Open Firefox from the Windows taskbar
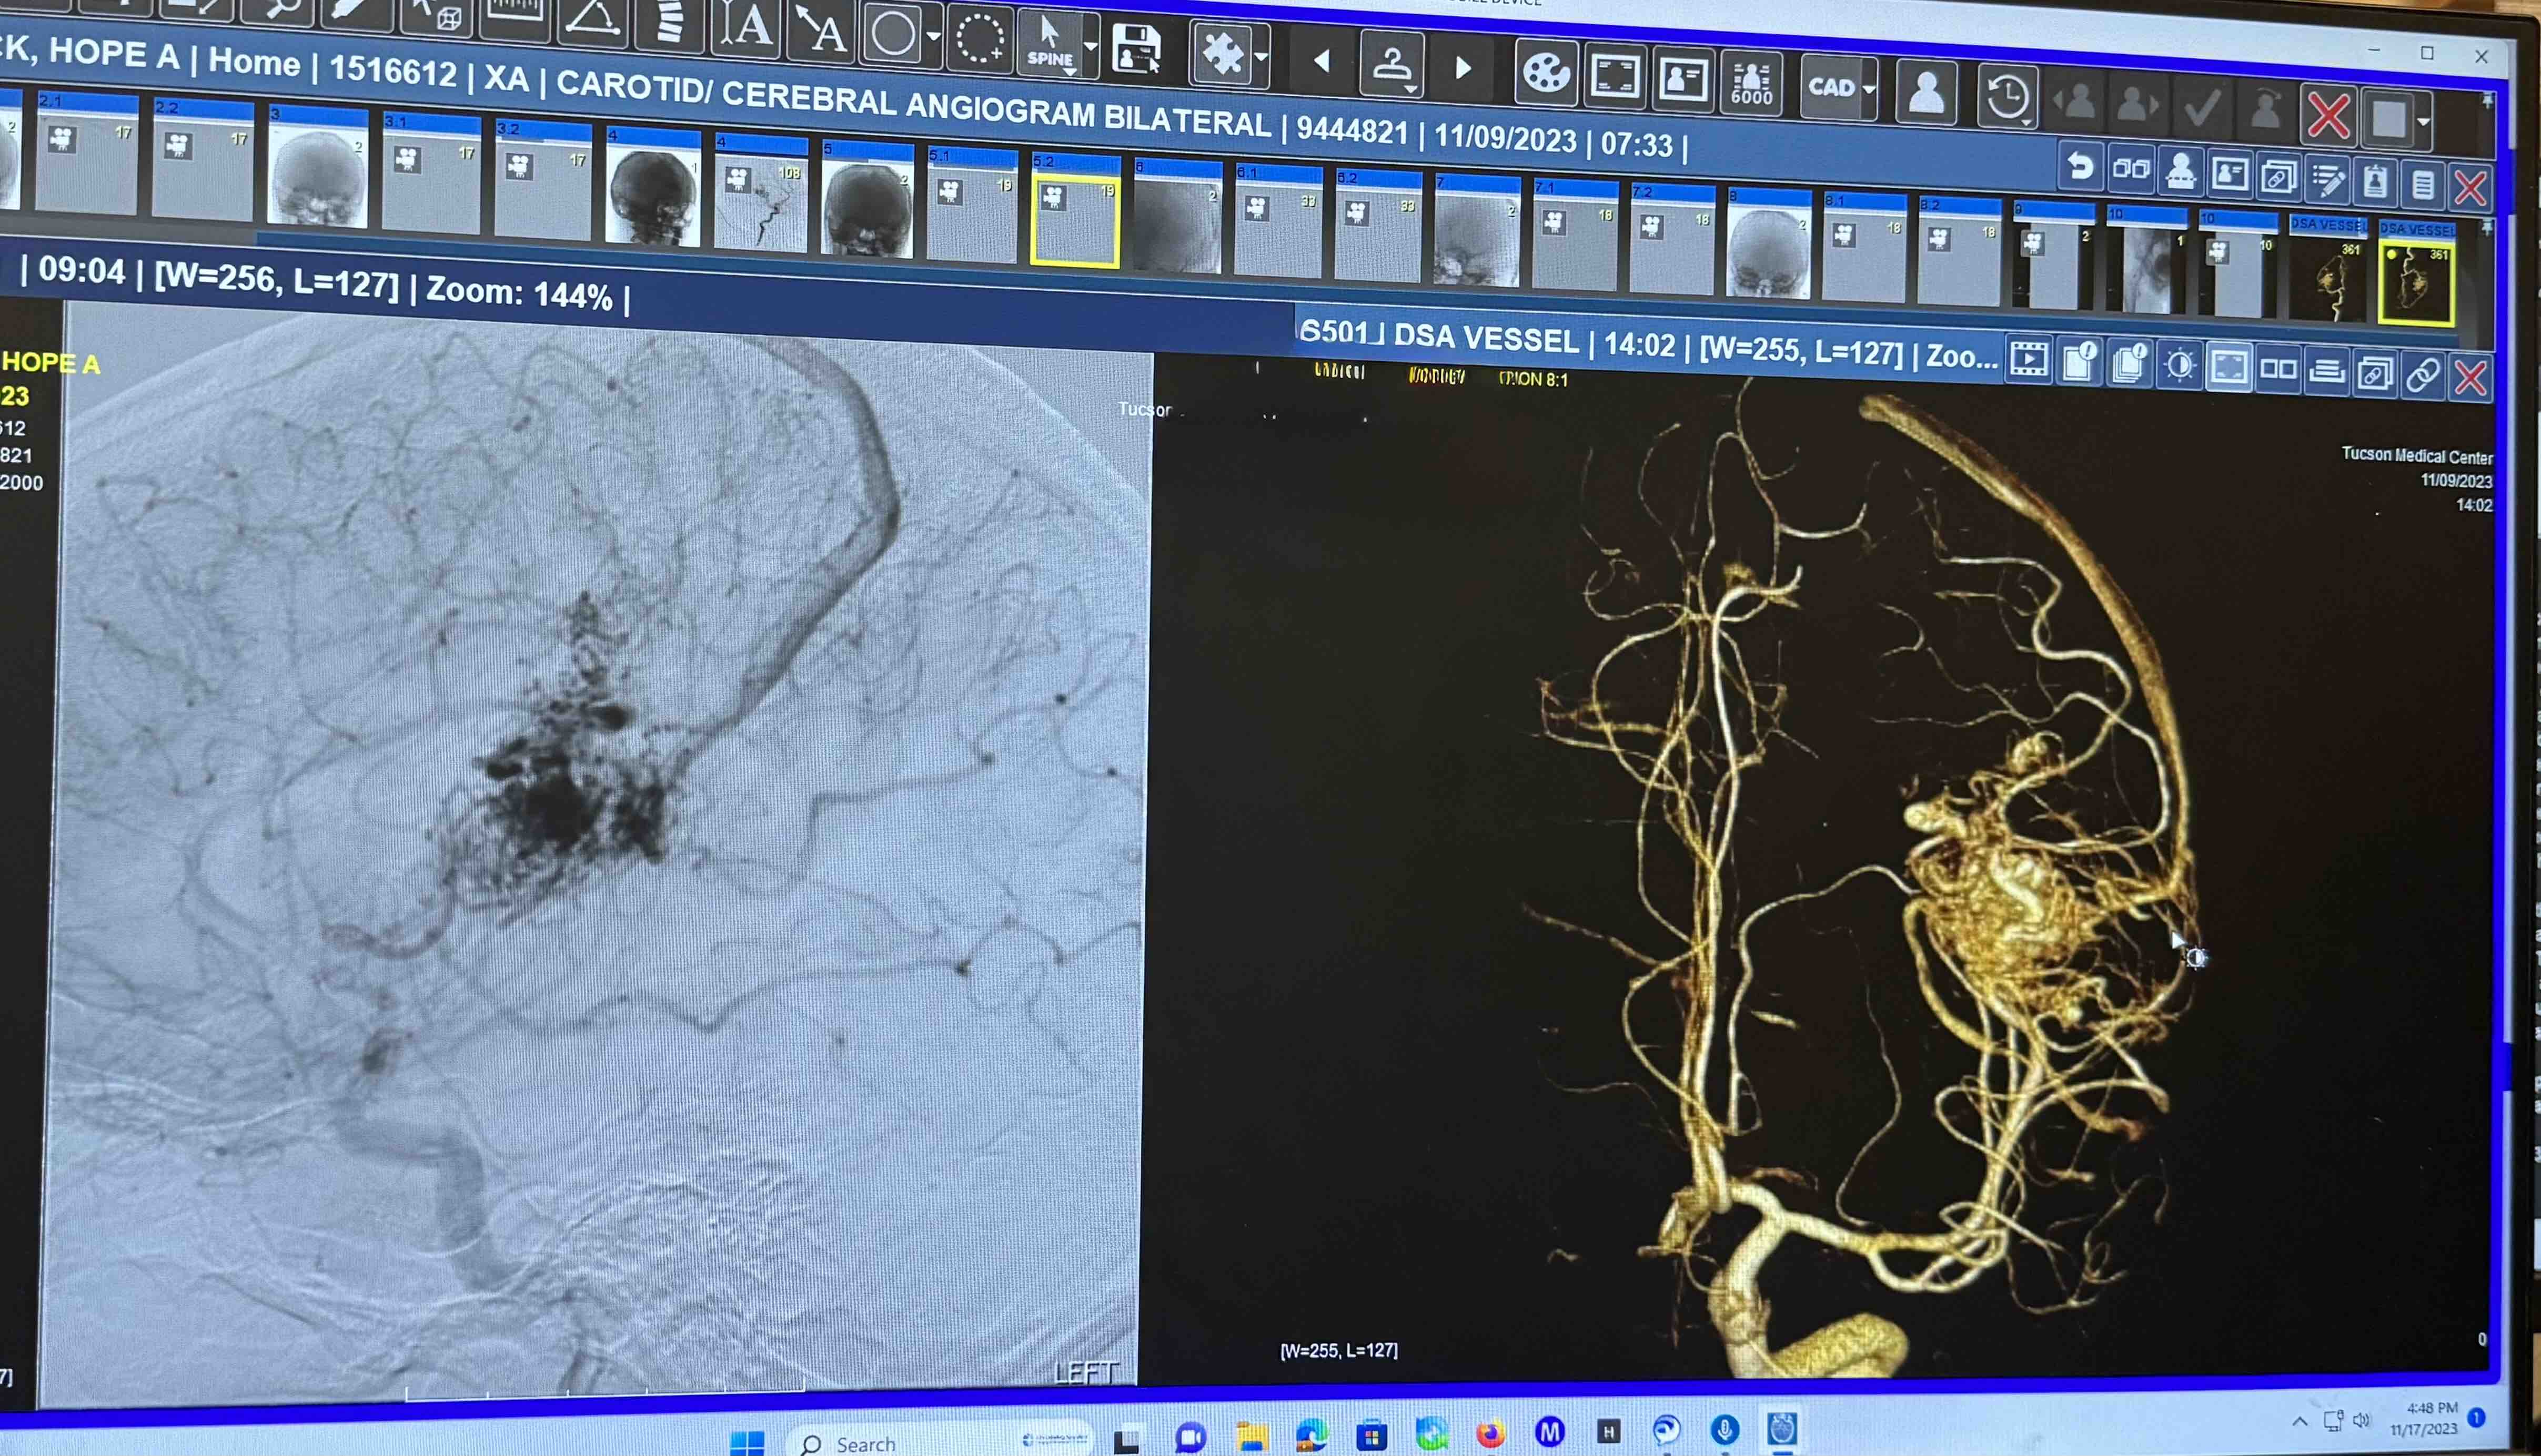The height and width of the screenshot is (1456, 2541). pos(1490,1434)
